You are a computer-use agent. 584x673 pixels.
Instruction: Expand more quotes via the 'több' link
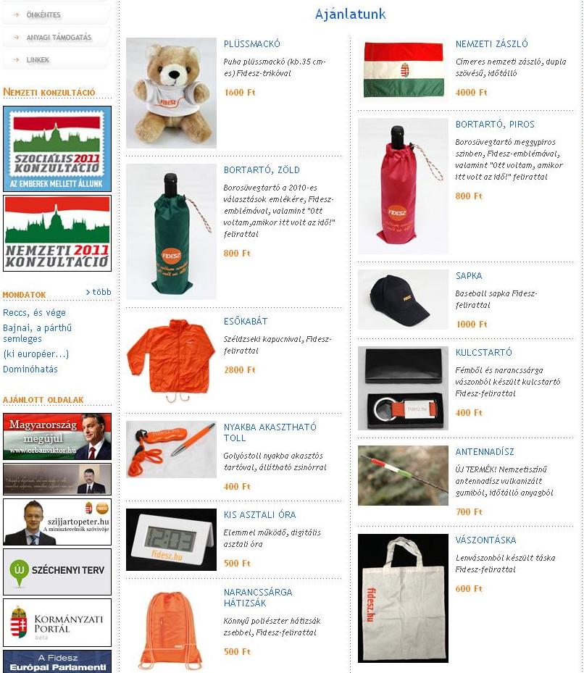click(x=99, y=292)
